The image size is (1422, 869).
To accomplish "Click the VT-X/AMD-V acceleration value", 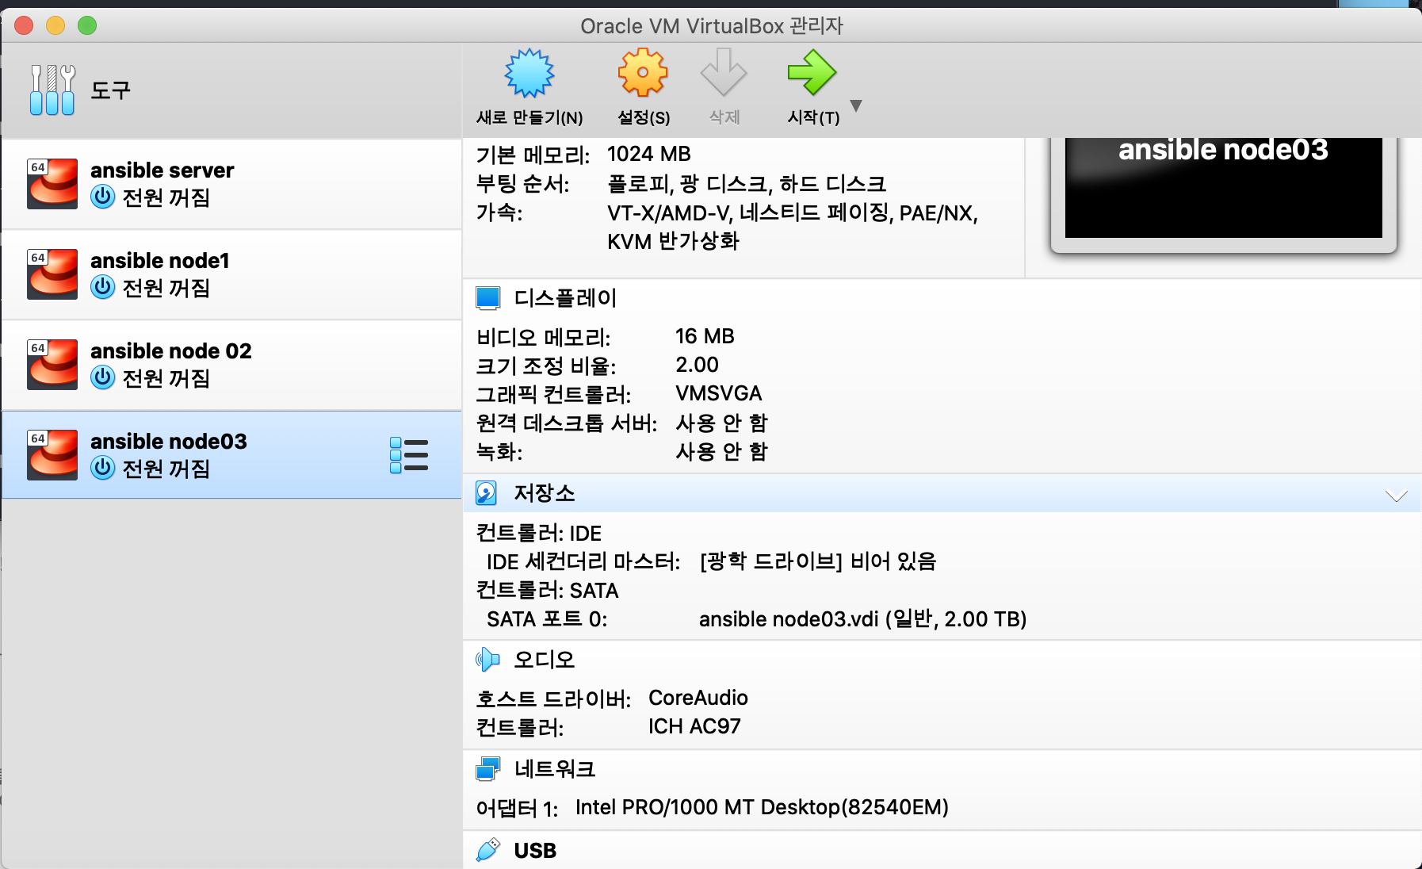I will click(793, 227).
